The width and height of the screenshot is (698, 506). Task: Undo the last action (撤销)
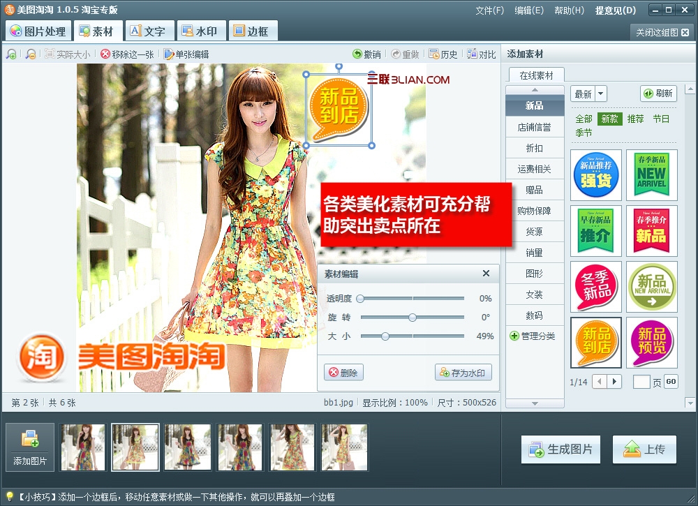pyautogui.click(x=367, y=54)
